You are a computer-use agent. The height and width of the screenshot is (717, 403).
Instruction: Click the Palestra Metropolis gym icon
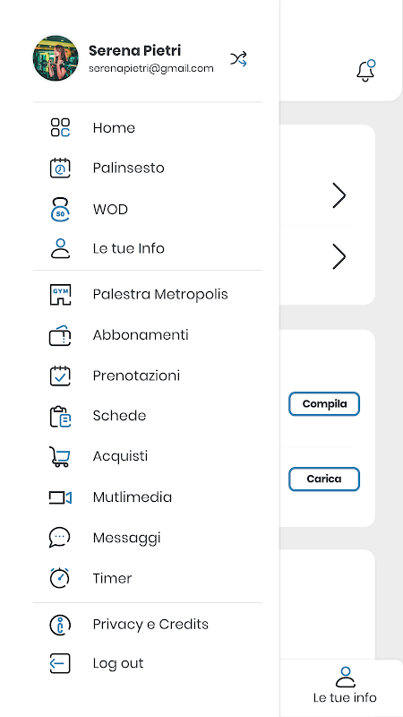click(60, 295)
